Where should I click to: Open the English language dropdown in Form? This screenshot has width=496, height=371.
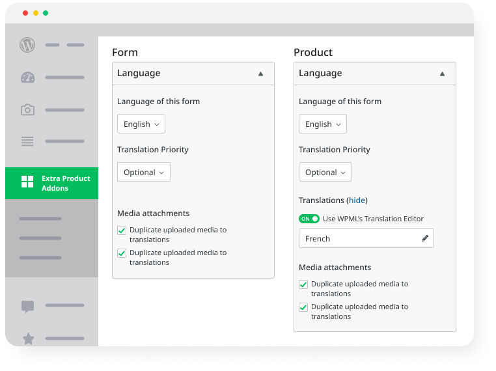141,124
